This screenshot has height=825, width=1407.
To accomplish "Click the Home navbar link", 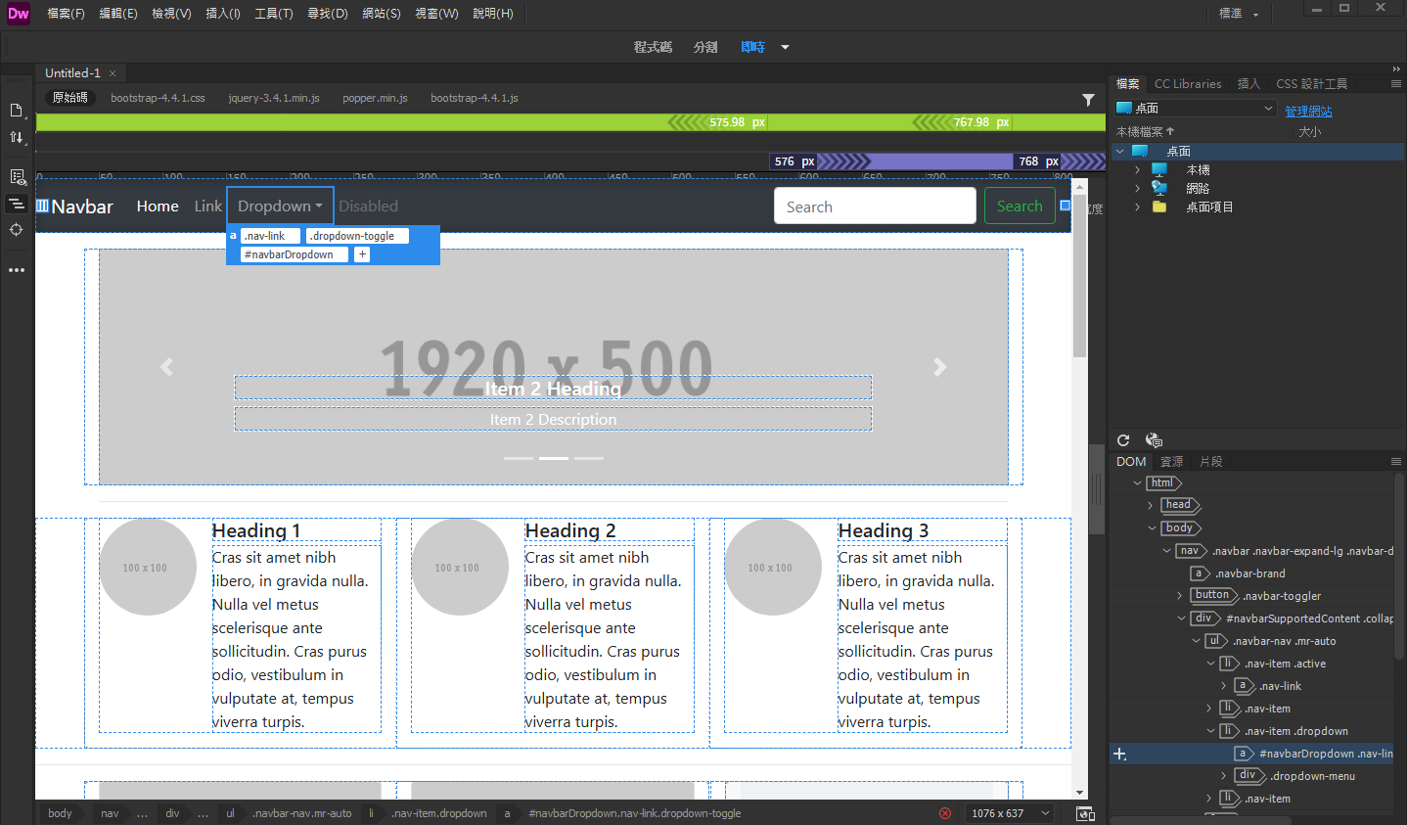I will click(x=158, y=206).
